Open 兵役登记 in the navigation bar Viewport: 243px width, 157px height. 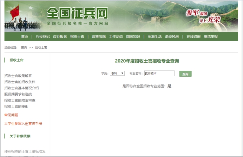coord(43,36)
